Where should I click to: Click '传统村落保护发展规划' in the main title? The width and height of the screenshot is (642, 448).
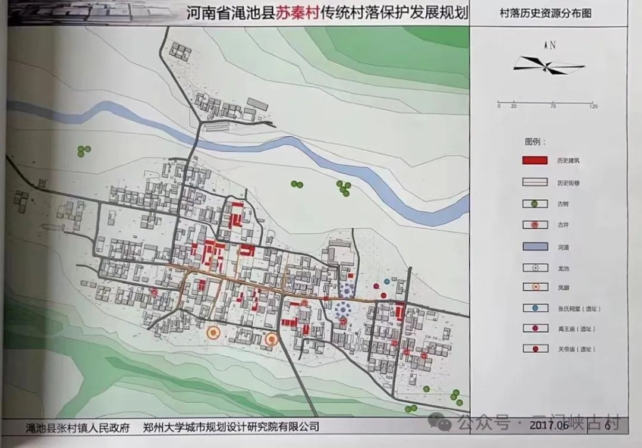[394, 13]
